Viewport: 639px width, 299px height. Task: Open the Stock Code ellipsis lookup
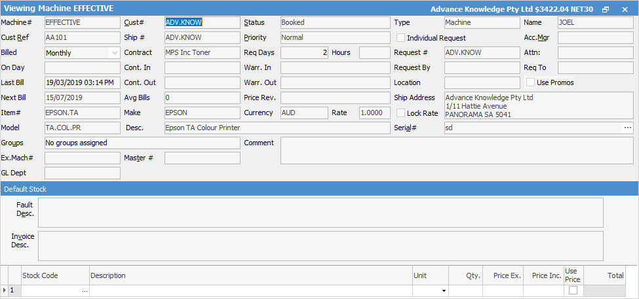85,290
